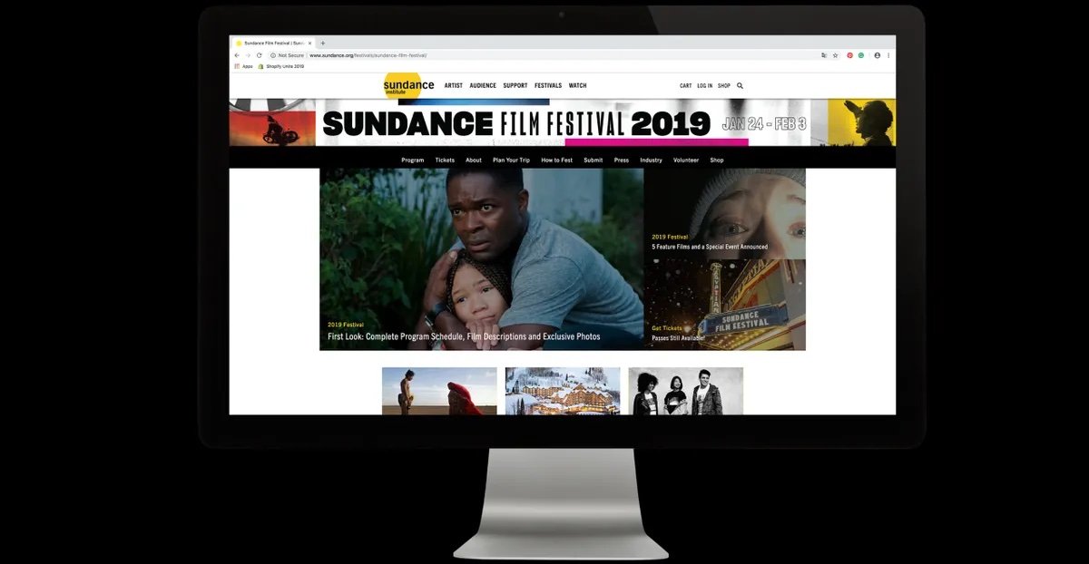Viewport: 1089px width, 564px height.
Task: Reload the page with refresh icon
Action: (259, 55)
